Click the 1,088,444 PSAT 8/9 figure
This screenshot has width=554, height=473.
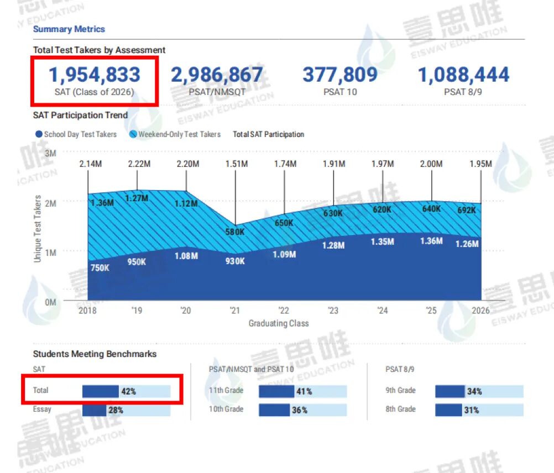click(463, 75)
